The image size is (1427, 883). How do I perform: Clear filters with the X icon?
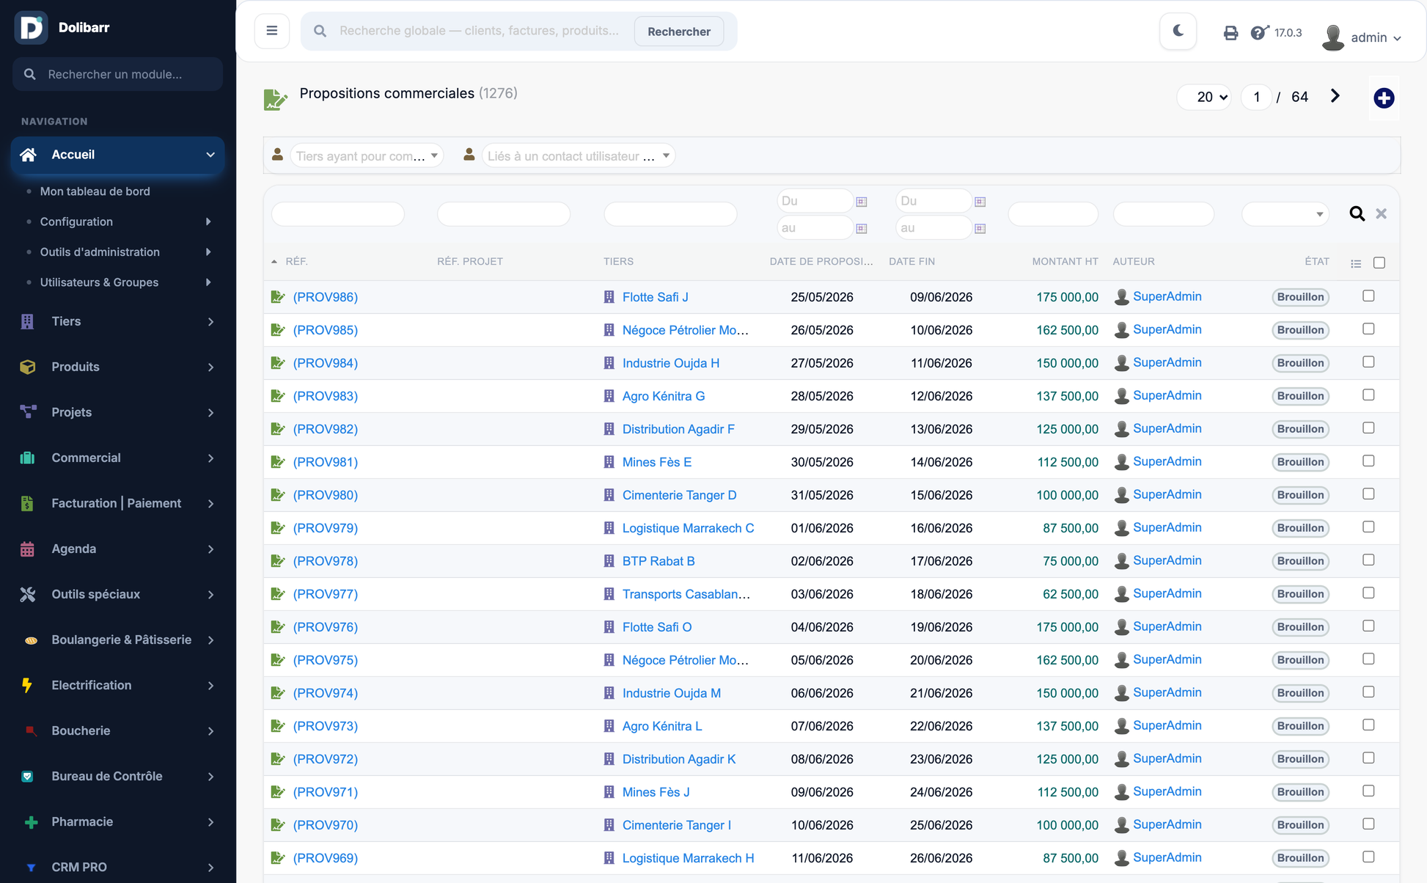[1382, 213]
